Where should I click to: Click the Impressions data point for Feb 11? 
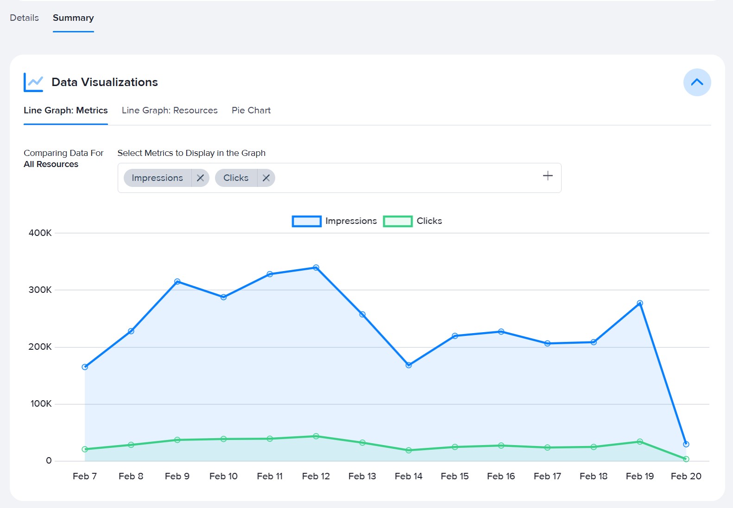(270, 274)
